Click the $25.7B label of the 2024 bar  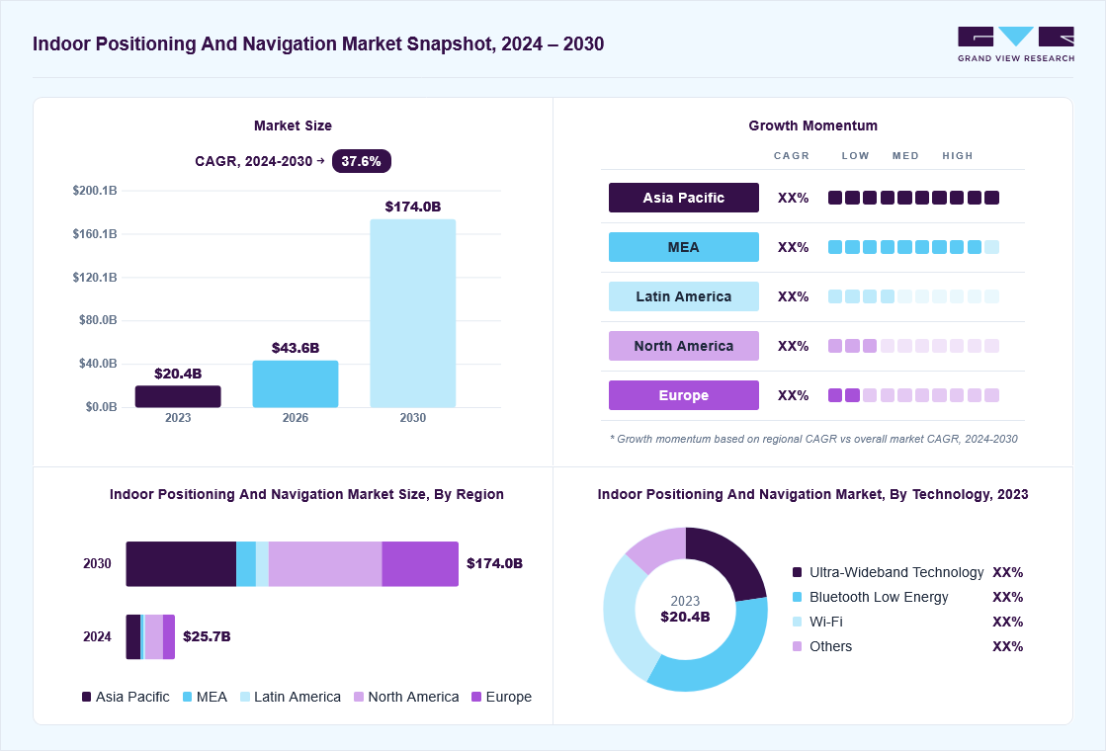click(207, 636)
